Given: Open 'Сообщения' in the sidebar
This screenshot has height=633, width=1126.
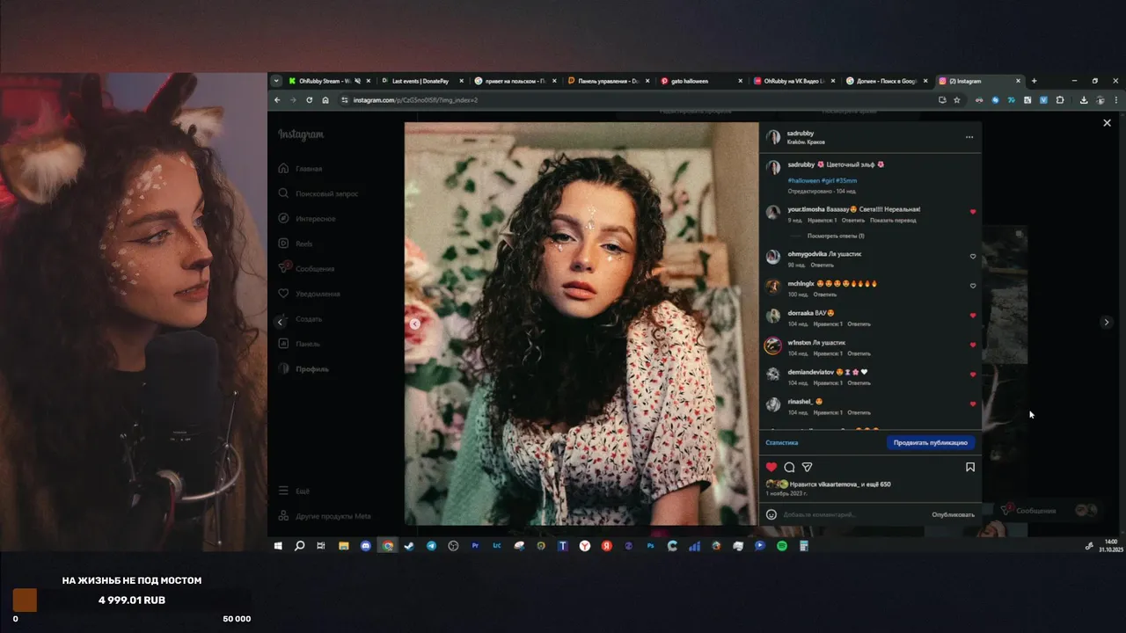Looking at the screenshot, I should pos(305,269).
